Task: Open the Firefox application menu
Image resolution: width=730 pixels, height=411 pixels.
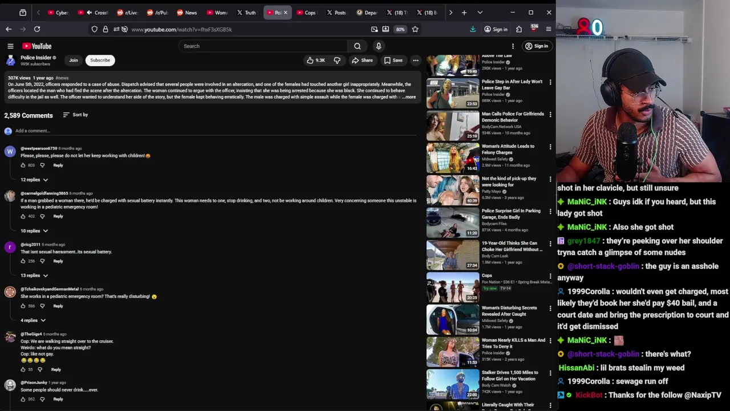Action: pos(549,29)
